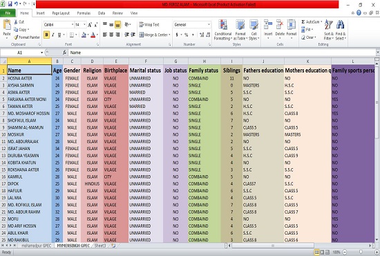Switch to the Review tab

pyautogui.click(x=117, y=13)
